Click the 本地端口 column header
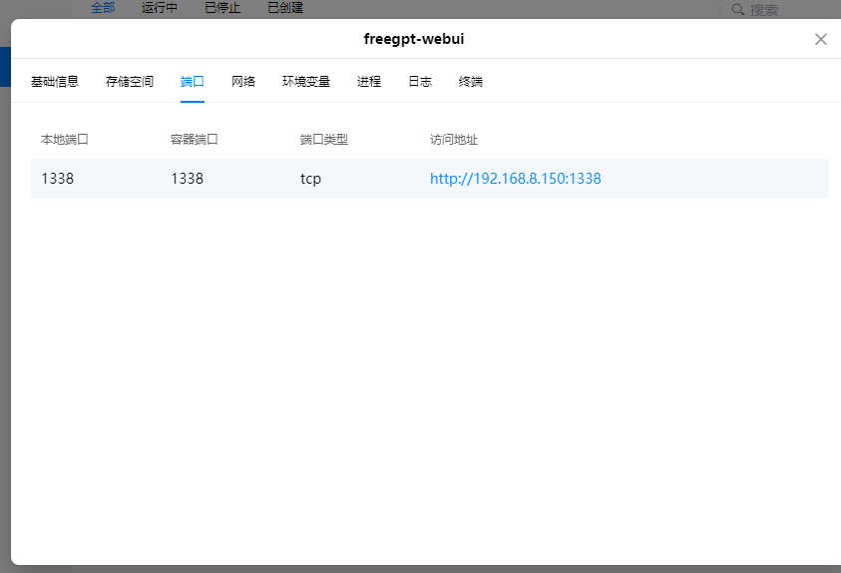The width and height of the screenshot is (841, 573). [65, 140]
